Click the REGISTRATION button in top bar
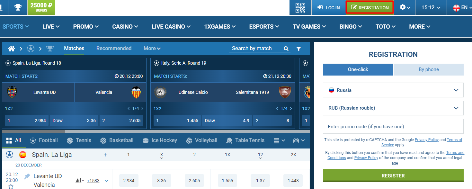Screen dimensions: 472x189 click(370, 7)
